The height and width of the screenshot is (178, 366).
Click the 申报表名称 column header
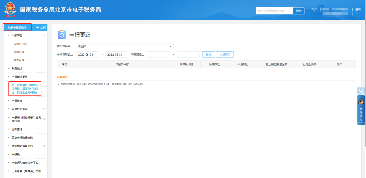122,64
